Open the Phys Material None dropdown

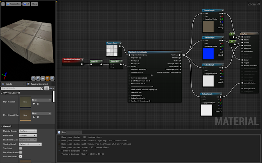[41, 100]
